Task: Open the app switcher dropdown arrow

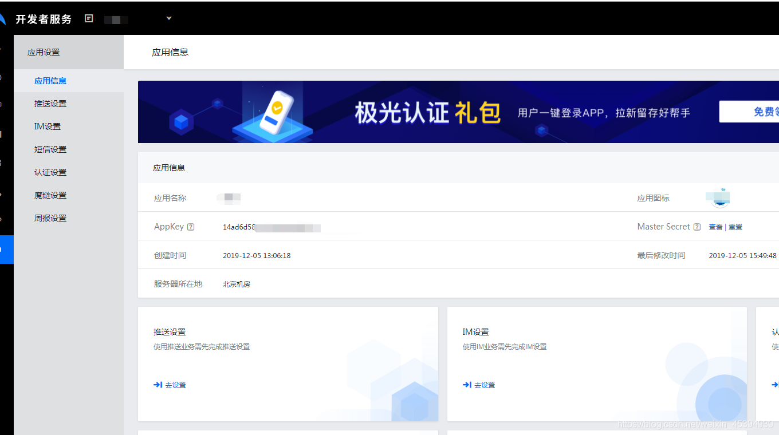Action: 169,18
